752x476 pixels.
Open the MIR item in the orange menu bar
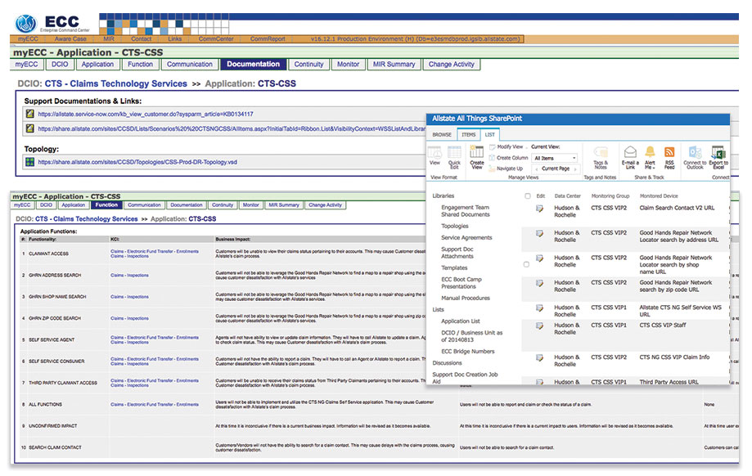click(x=109, y=38)
